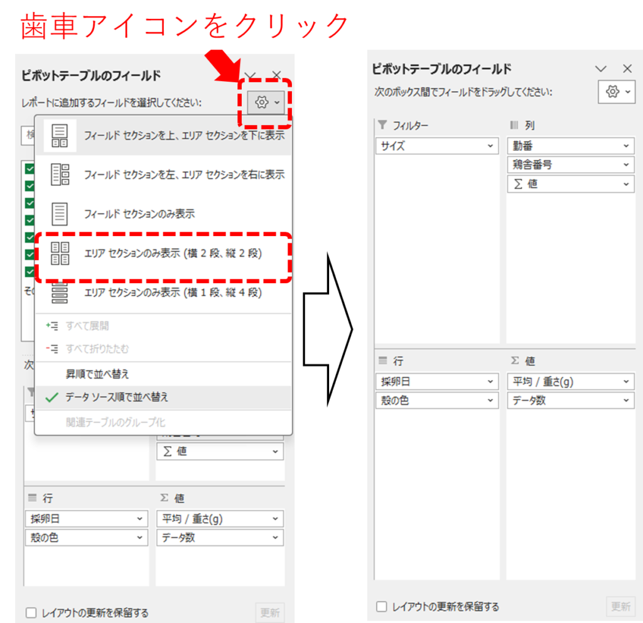Click the '更新' button in the right pane
Viewport: 643px width, 623px height.
[620, 606]
